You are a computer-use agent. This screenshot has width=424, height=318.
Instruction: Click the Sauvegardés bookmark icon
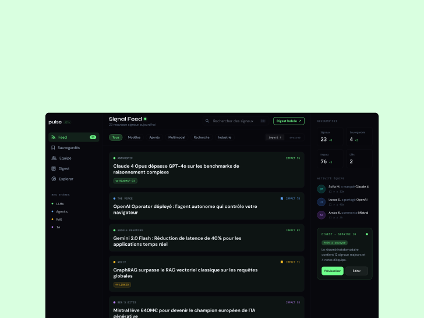point(54,148)
